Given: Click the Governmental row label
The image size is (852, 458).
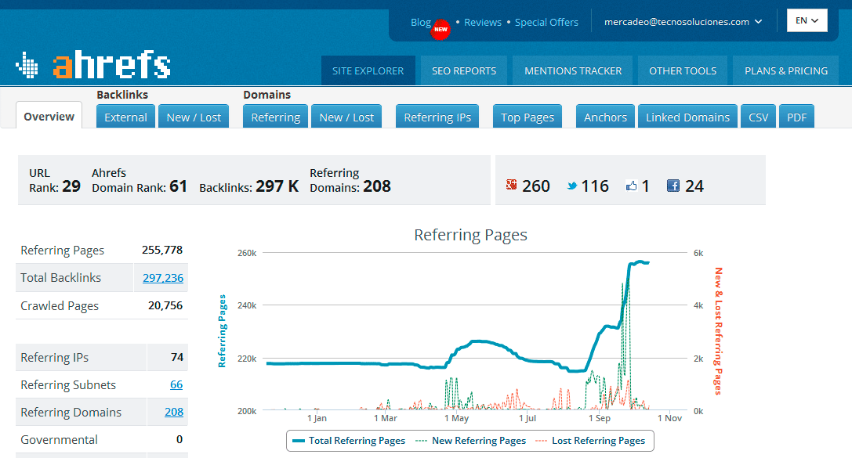Looking at the screenshot, I should (x=60, y=439).
